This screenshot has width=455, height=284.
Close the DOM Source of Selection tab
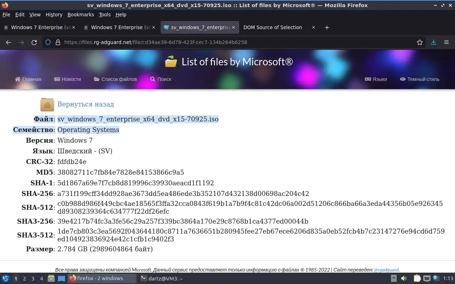click(314, 27)
